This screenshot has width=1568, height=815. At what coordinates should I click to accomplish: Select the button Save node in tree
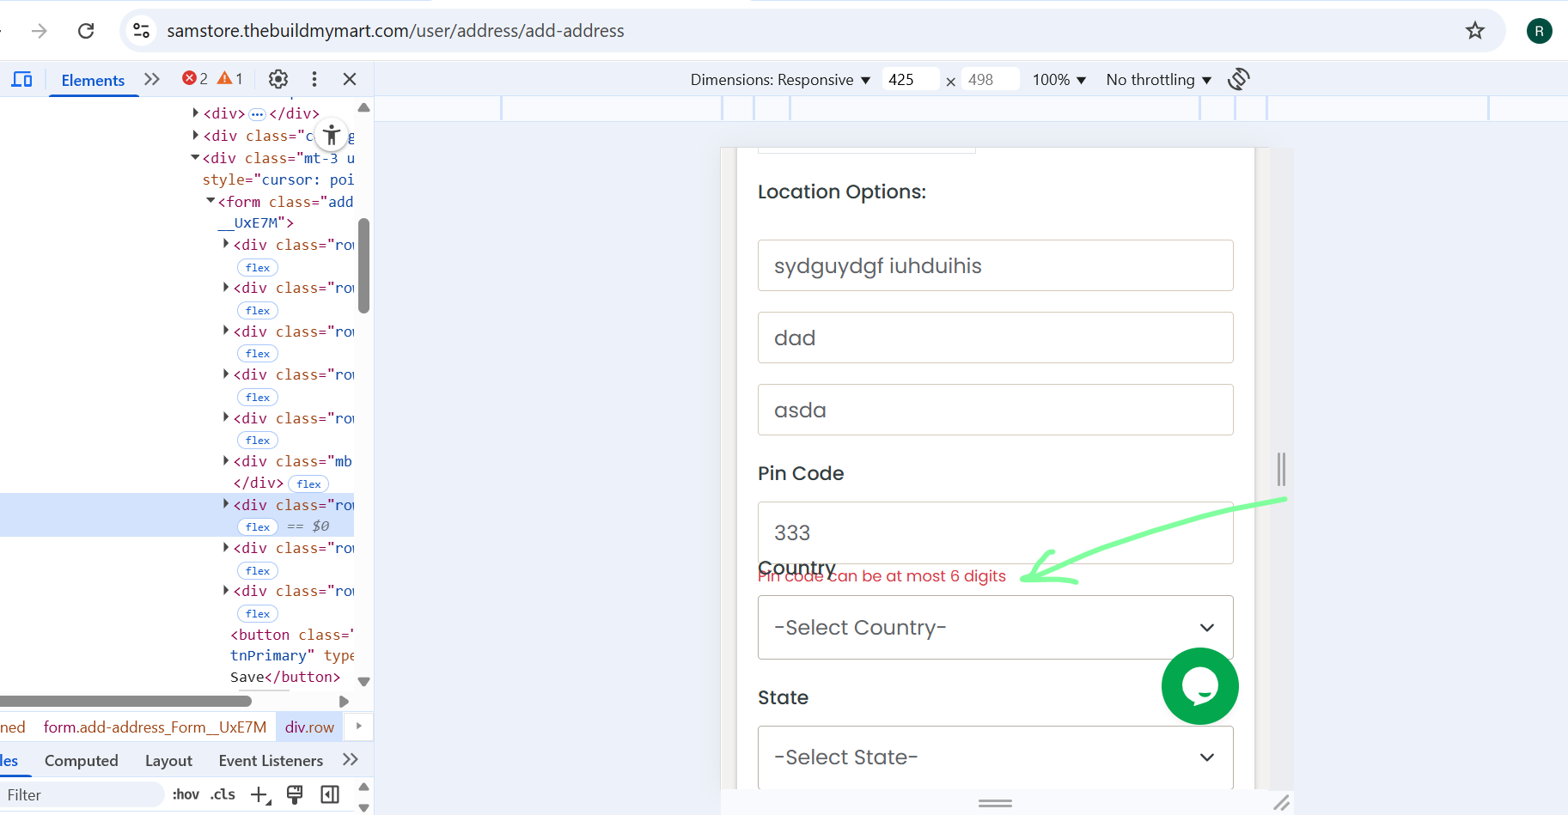pos(292,655)
